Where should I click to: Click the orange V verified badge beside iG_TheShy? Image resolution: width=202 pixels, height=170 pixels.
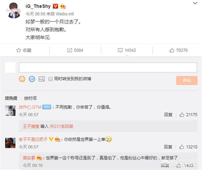pos(56,6)
